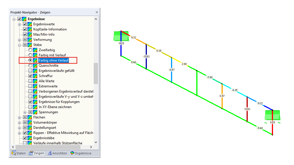Click the result icon next to Ergebniswerte
This screenshot has width=294, height=165.
coord(30,24)
